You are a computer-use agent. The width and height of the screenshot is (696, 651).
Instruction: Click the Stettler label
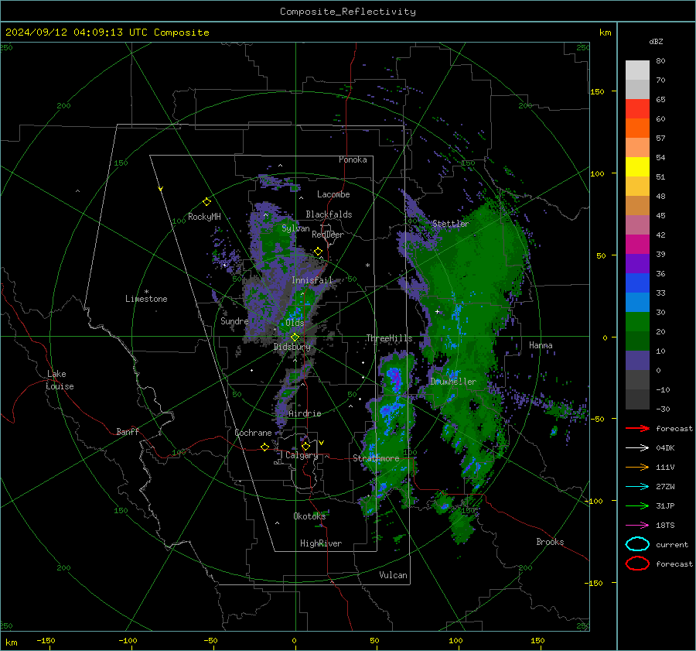[x=451, y=224]
